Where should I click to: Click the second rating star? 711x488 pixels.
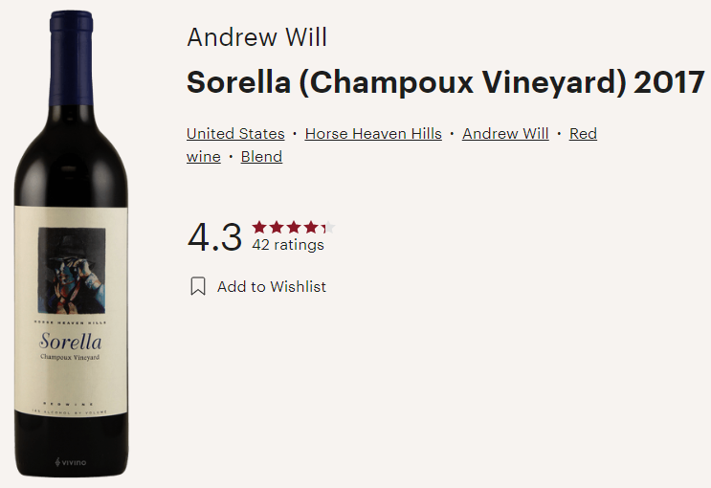click(x=277, y=228)
